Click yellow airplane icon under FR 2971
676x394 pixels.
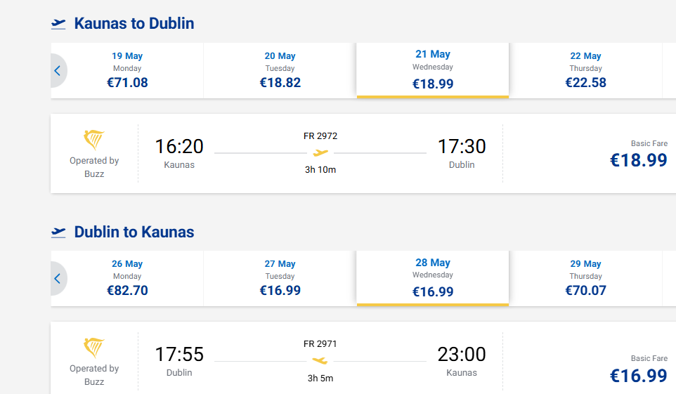[x=320, y=360]
